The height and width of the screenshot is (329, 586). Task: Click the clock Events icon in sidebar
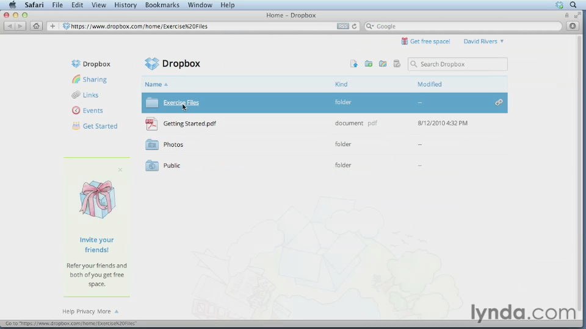tap(76, 110)
